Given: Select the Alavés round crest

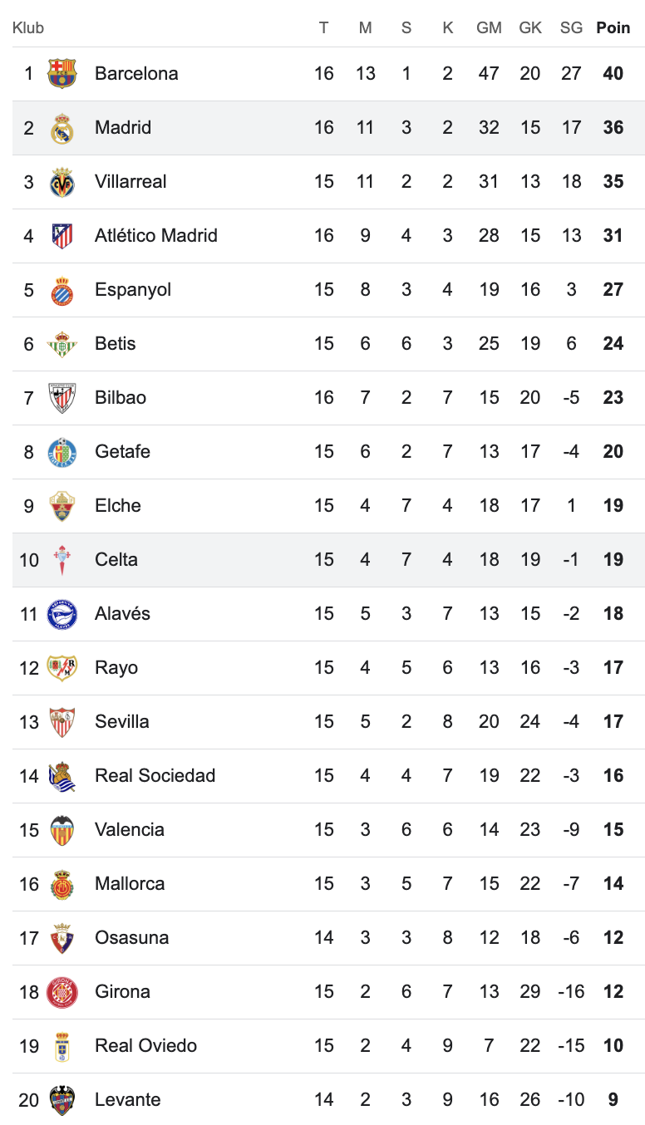Looking at the screenshot, I should 62,614.
